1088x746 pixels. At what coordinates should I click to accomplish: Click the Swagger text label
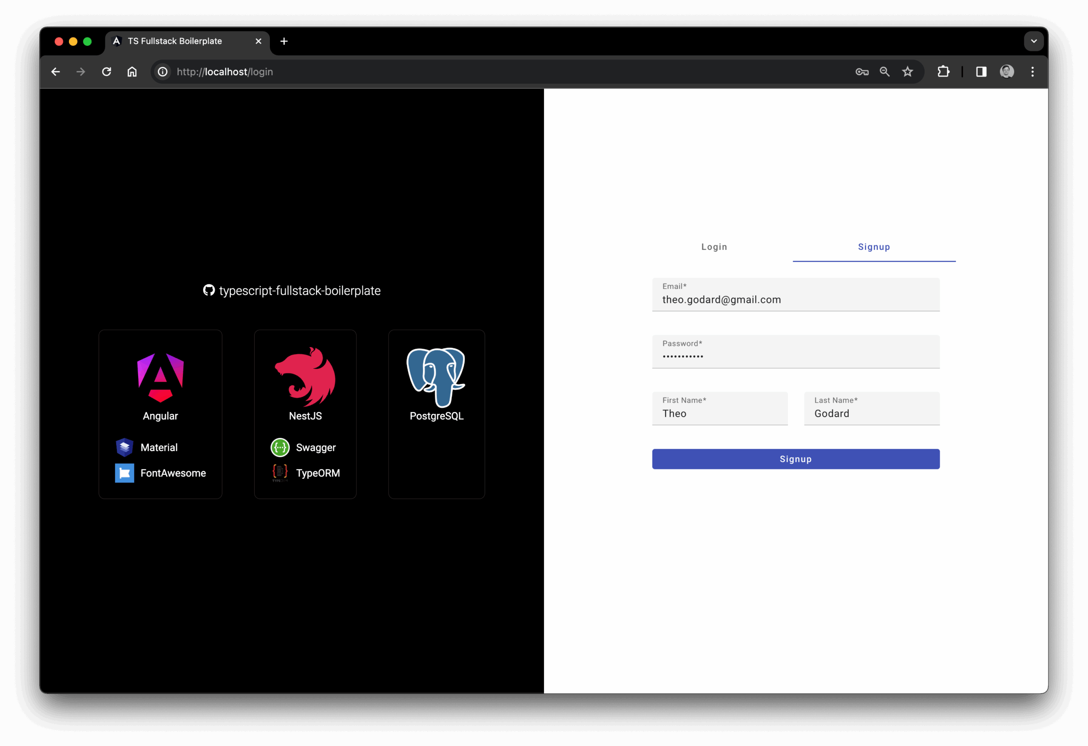316,447
